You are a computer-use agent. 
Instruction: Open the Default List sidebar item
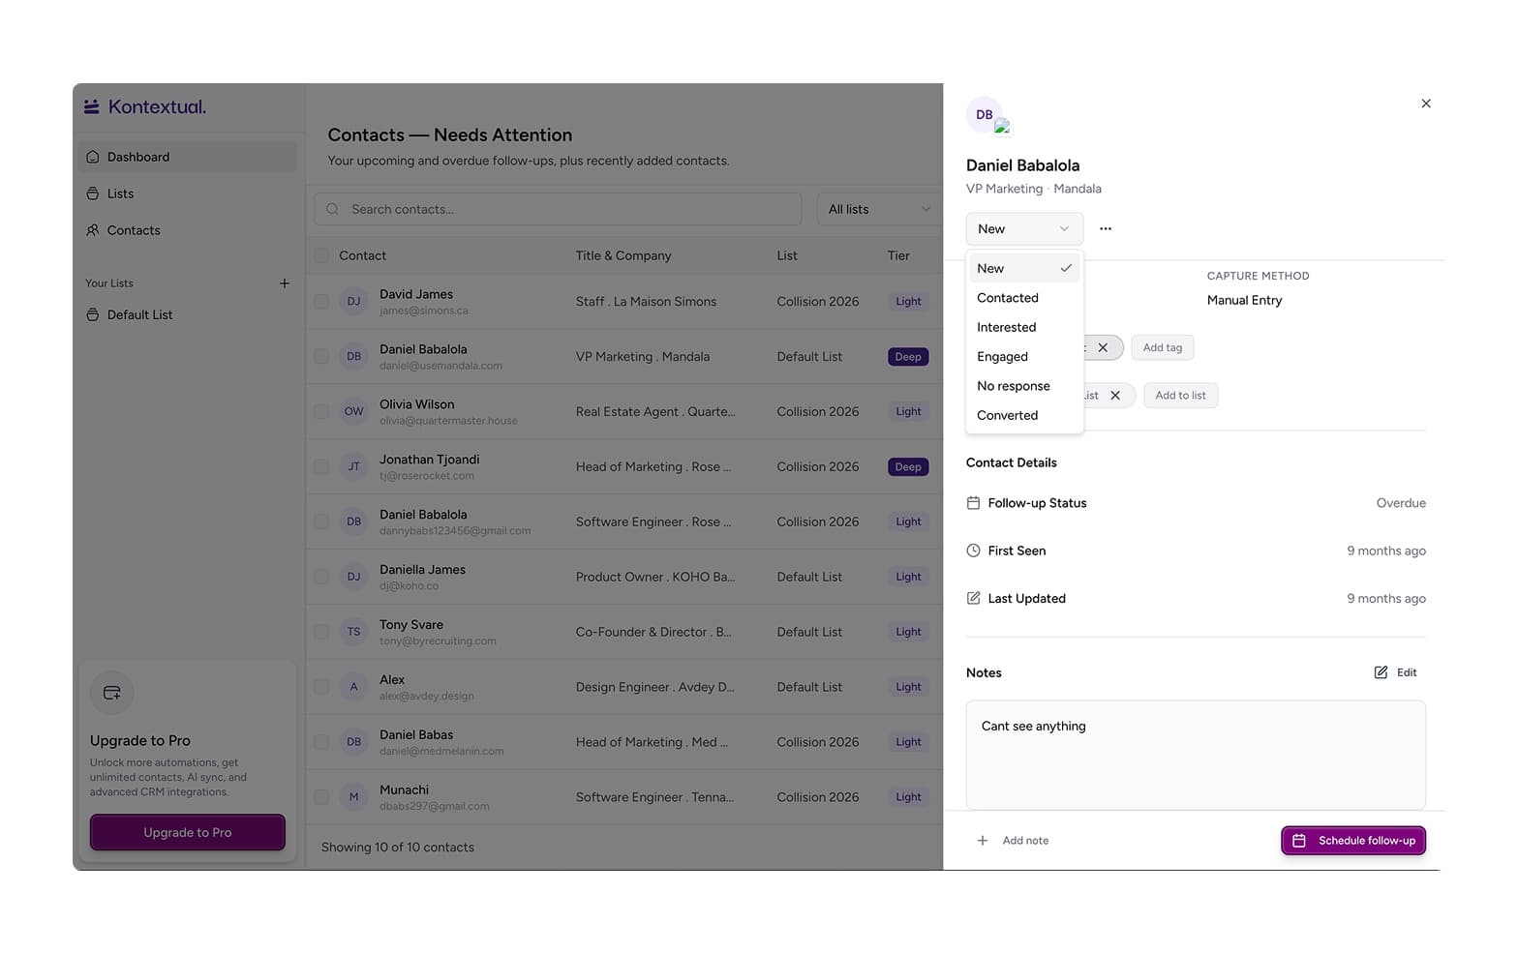(x=188, y=314)
